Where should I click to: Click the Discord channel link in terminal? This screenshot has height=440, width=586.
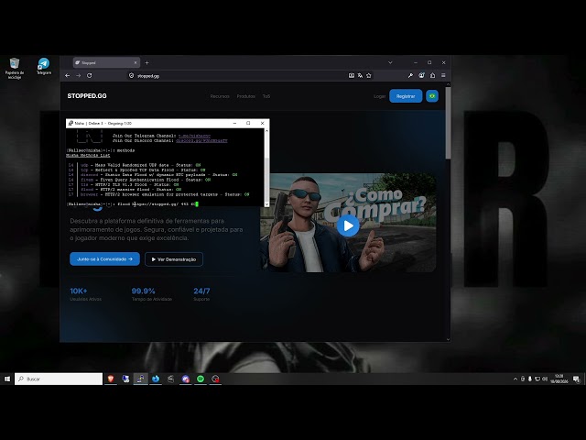click(x=201, y=140)
